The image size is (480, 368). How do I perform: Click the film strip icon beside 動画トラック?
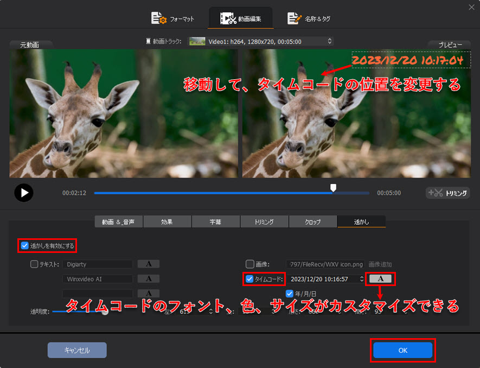pyautogui.click(x=148, y=41)
